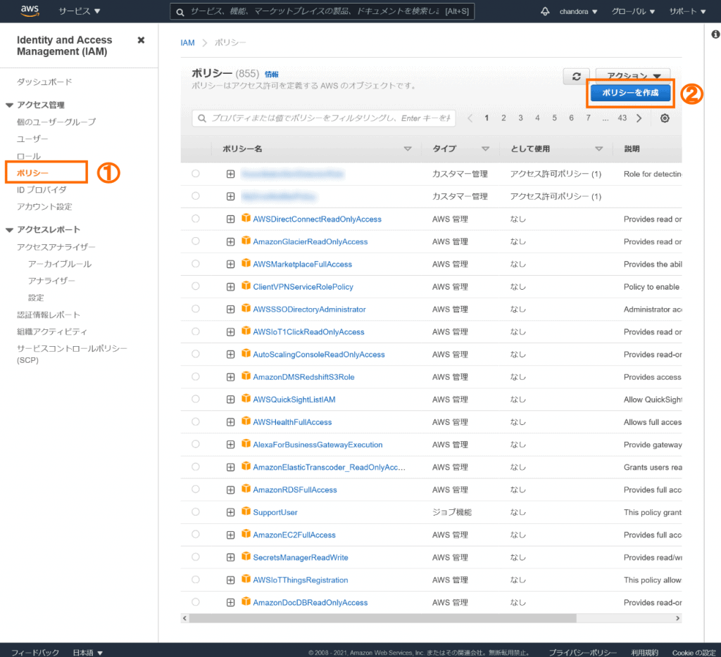721x657 pixels.
Task: Click the policy icon beside AWSIoTThingsRegistration
Action: tap(246, 578)
